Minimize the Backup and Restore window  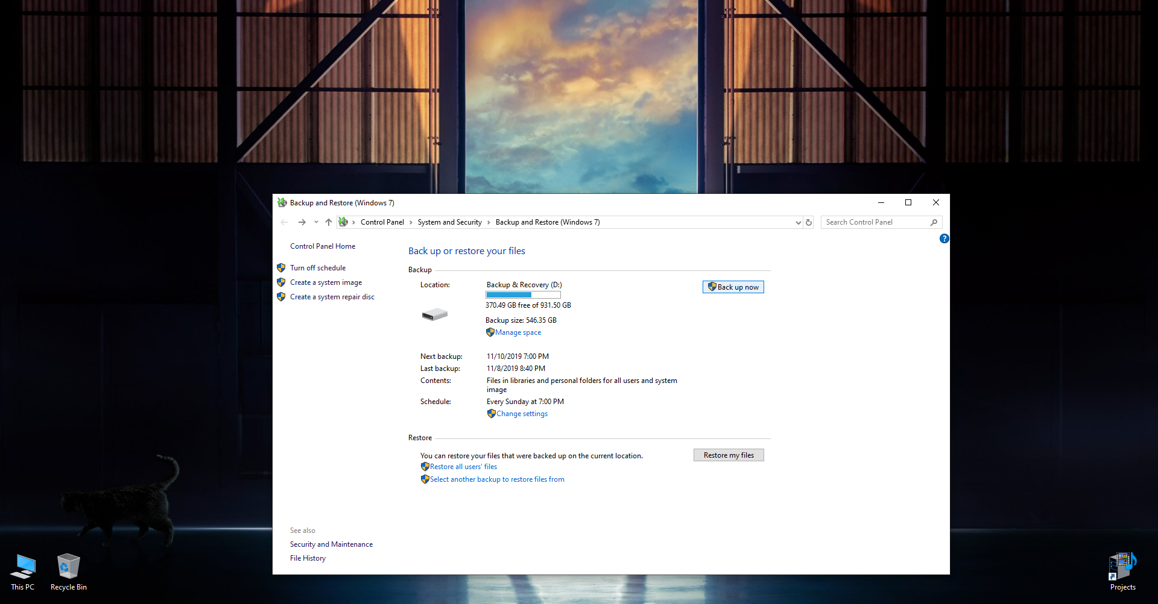click(x=881, y=202)
